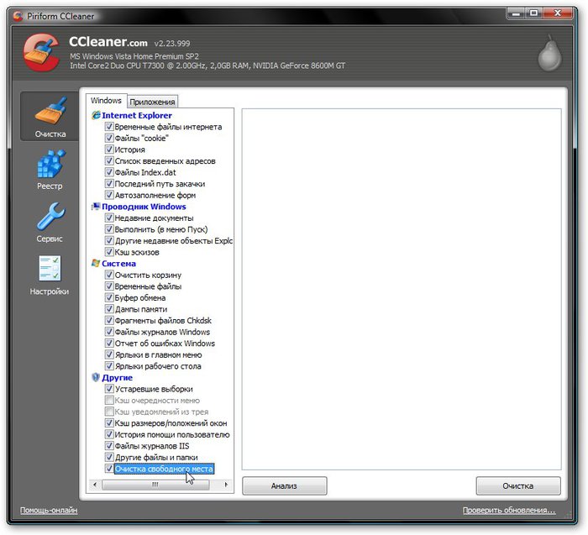
Task: Click the horizontal scrollbar thumb
Action: [155, 485]
